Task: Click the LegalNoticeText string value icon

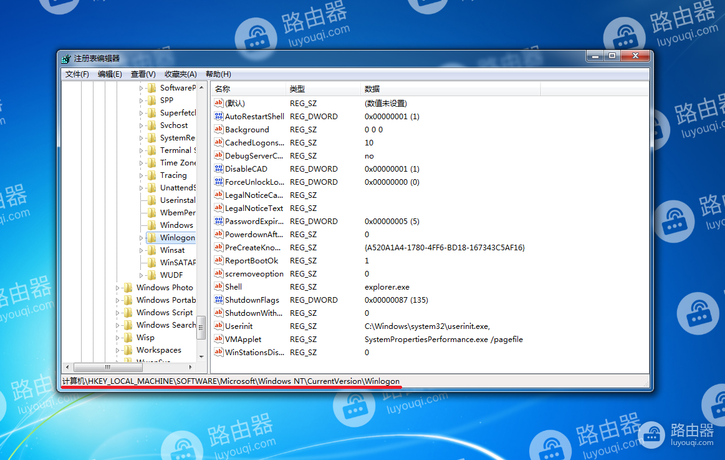Action: tap(219, 208)
